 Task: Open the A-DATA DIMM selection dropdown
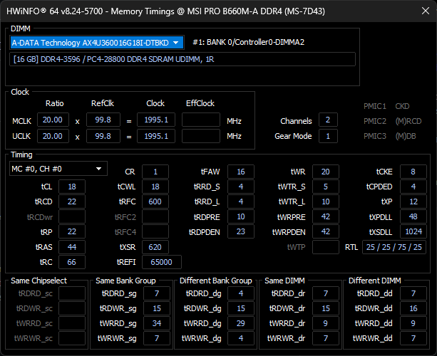[x=97, y=43]
